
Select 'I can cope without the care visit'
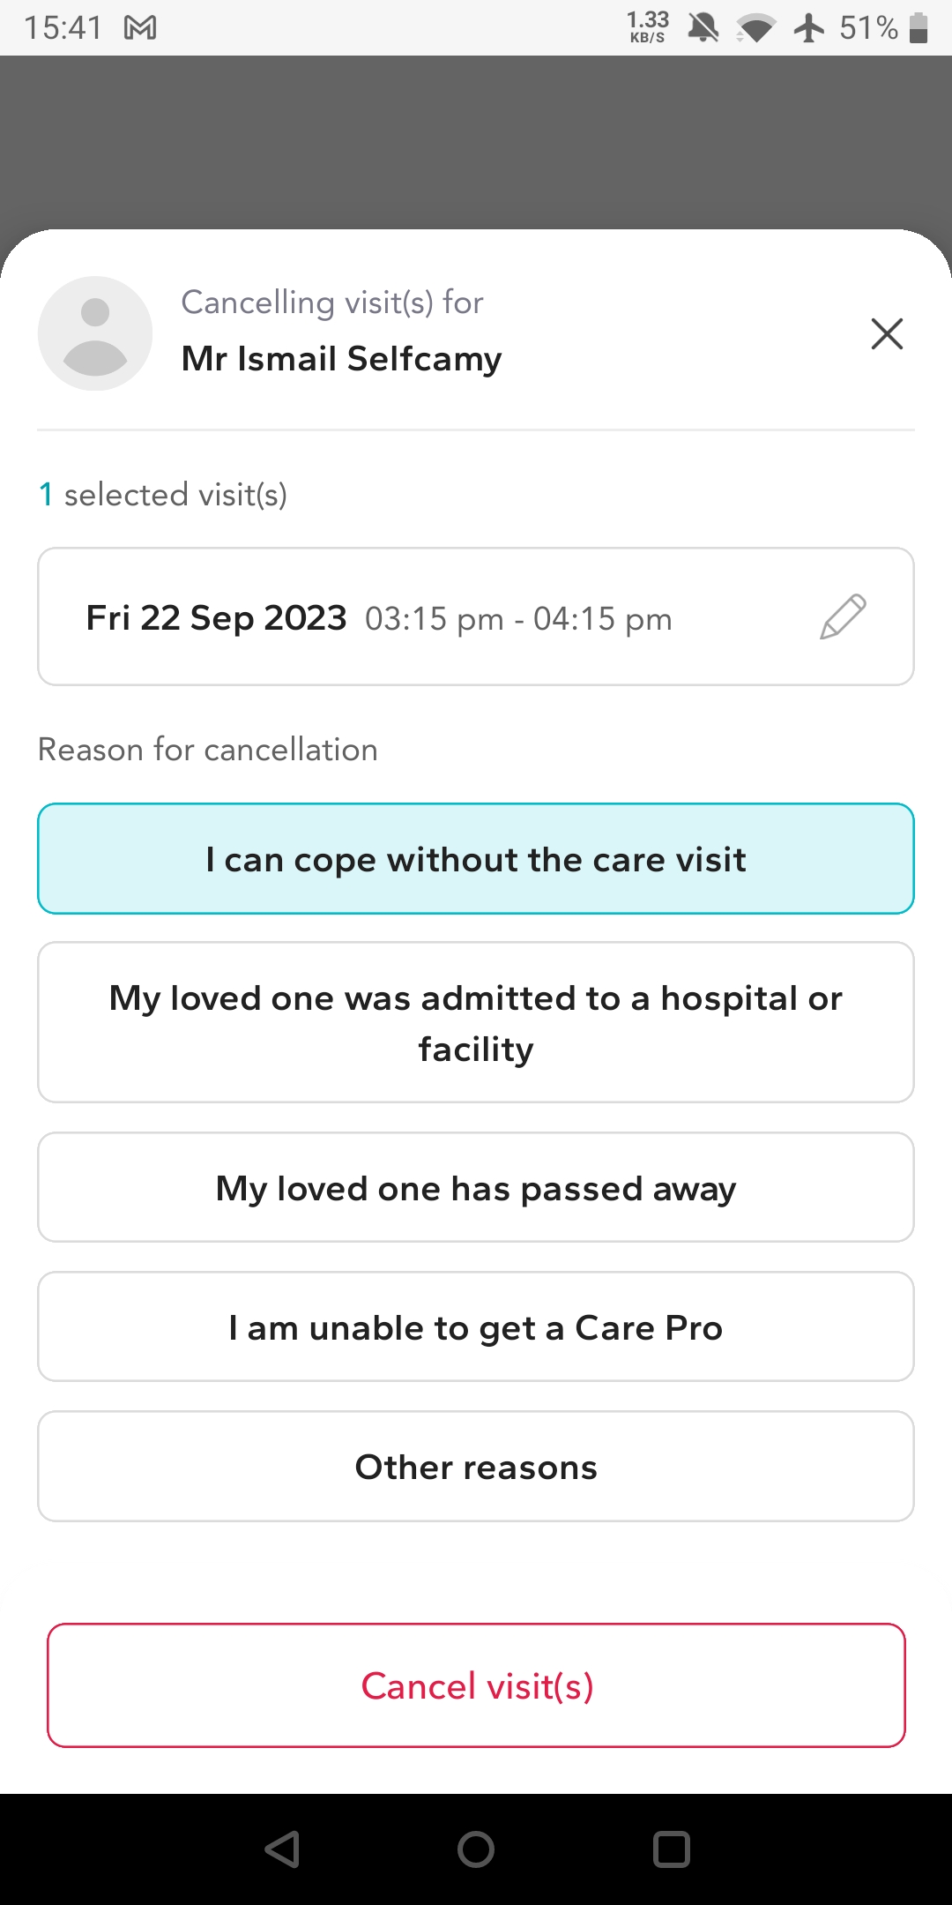476,859
